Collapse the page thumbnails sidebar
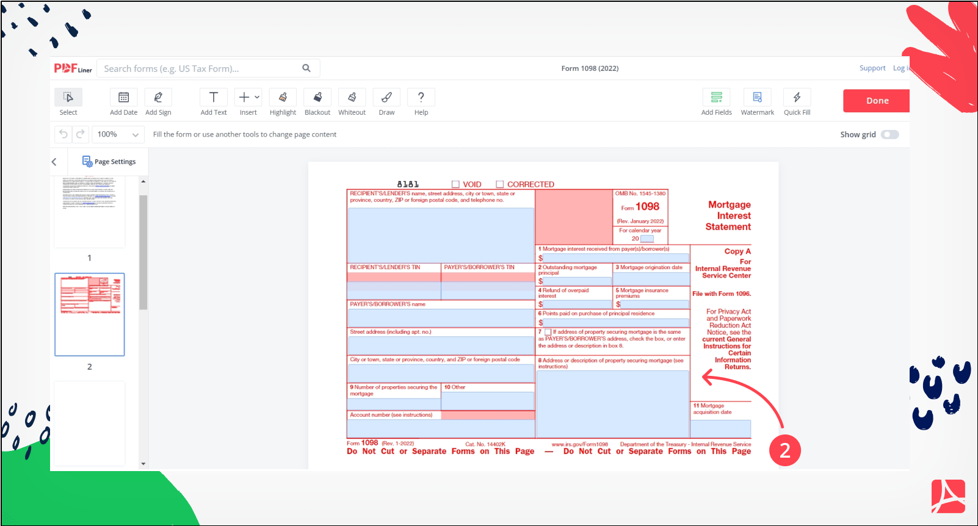This screenshot has width=978, height=526. pos(54,162)
